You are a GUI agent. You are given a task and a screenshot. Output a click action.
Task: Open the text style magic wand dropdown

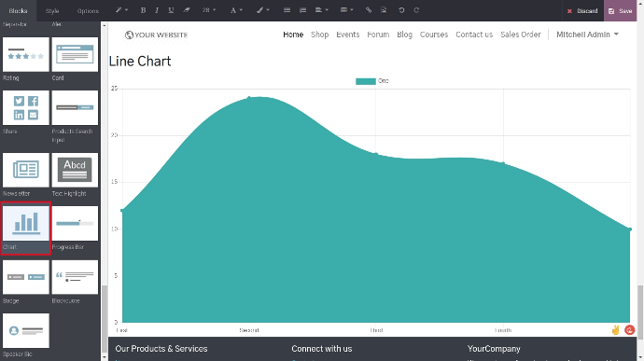click(121, 10)
